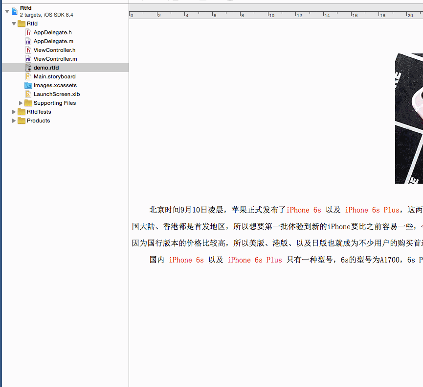This screenshot has width=423, height=387.
Task: Click '2 targets, iOS SDK 8.4' text
Action: coord(46,15)
